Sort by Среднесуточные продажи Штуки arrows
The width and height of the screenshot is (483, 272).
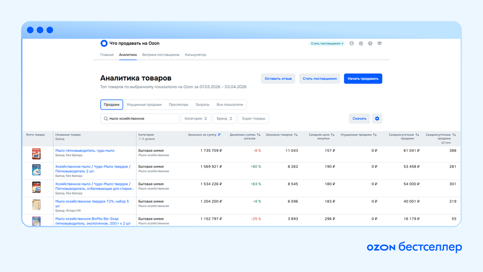coord(454,135)
